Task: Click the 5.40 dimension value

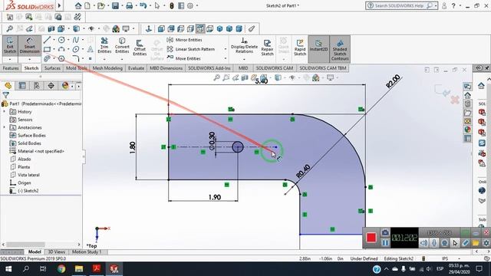Action: (x=261, y=81)
